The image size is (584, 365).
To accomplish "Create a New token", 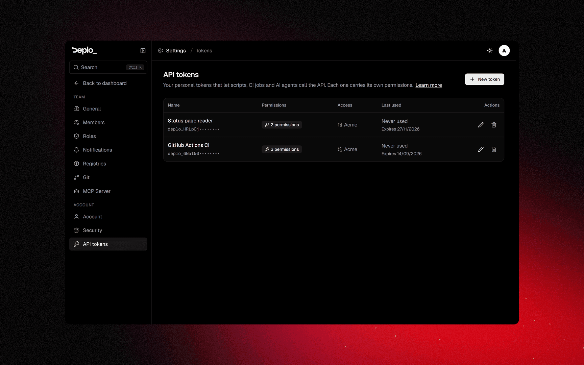I will [x=484, y=79].
